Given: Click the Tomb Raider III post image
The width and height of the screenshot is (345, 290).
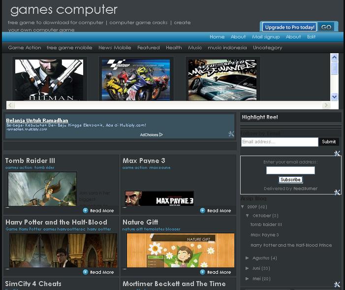Looking at the screenshot, I should 42,189.
